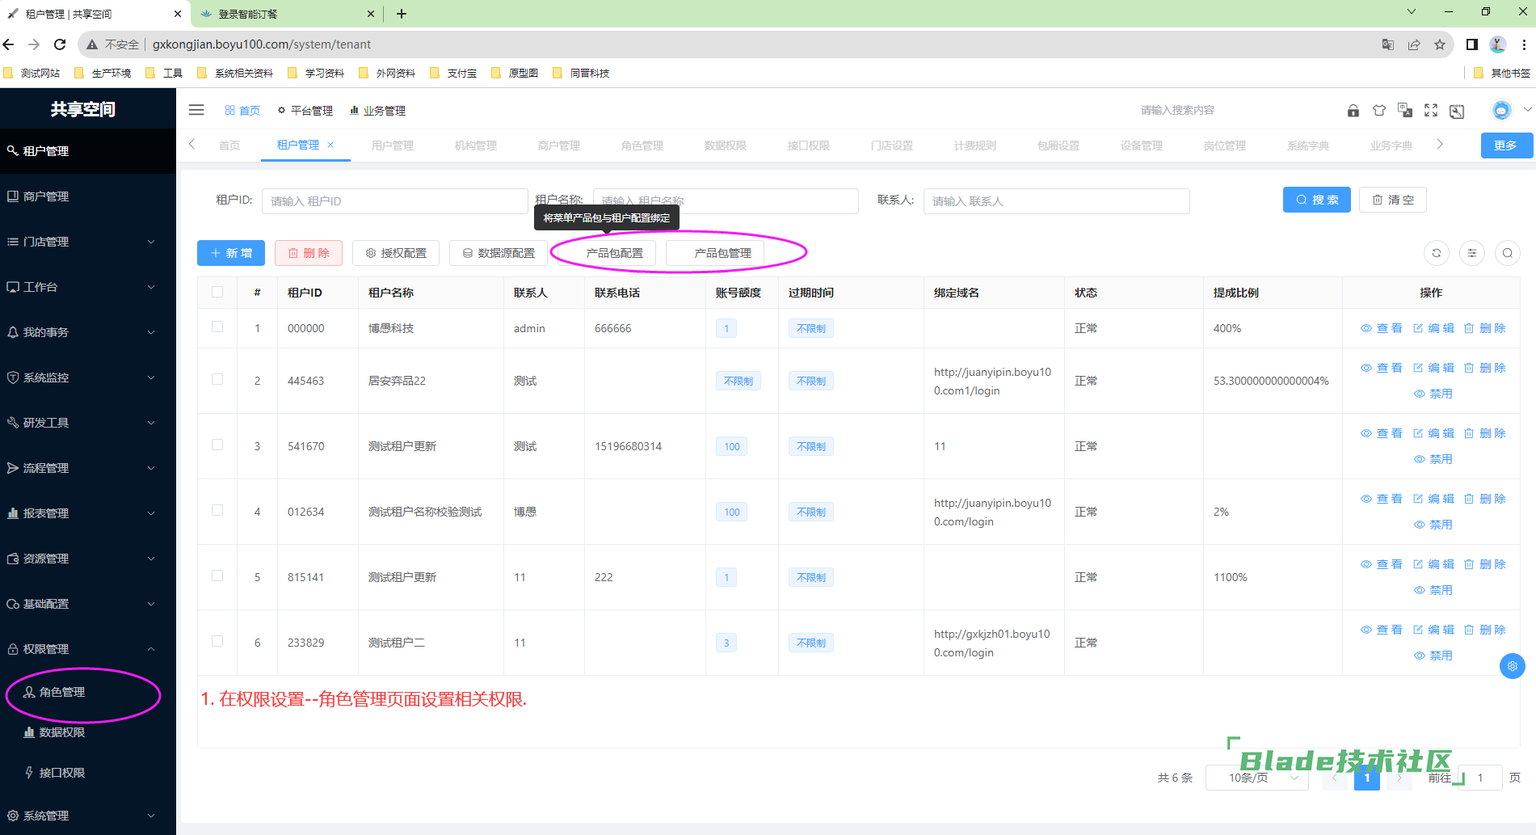Expand 流程管理 sidebar menu
The height and width of the screenshot is (835, 1536).
88,468
